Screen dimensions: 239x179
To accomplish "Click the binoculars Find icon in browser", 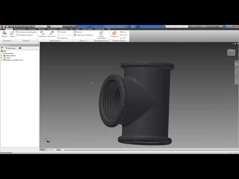I will (x=20, y=48).
